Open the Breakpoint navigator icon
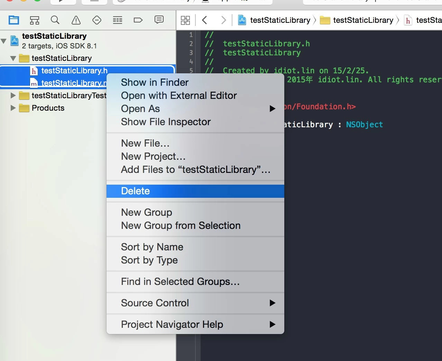442x361 pixels. click(138, 20)
